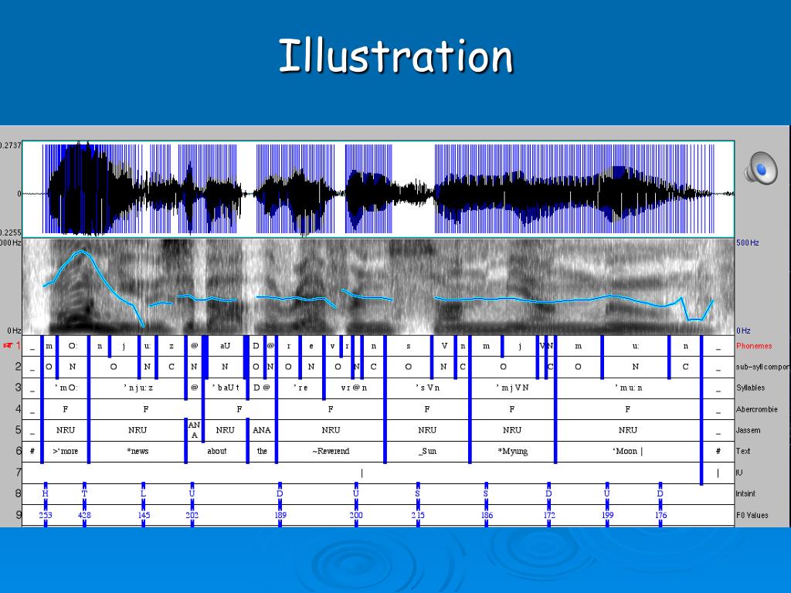Select the F0 value 186
This screenshot has width=791, height=593.
(487, 515)
